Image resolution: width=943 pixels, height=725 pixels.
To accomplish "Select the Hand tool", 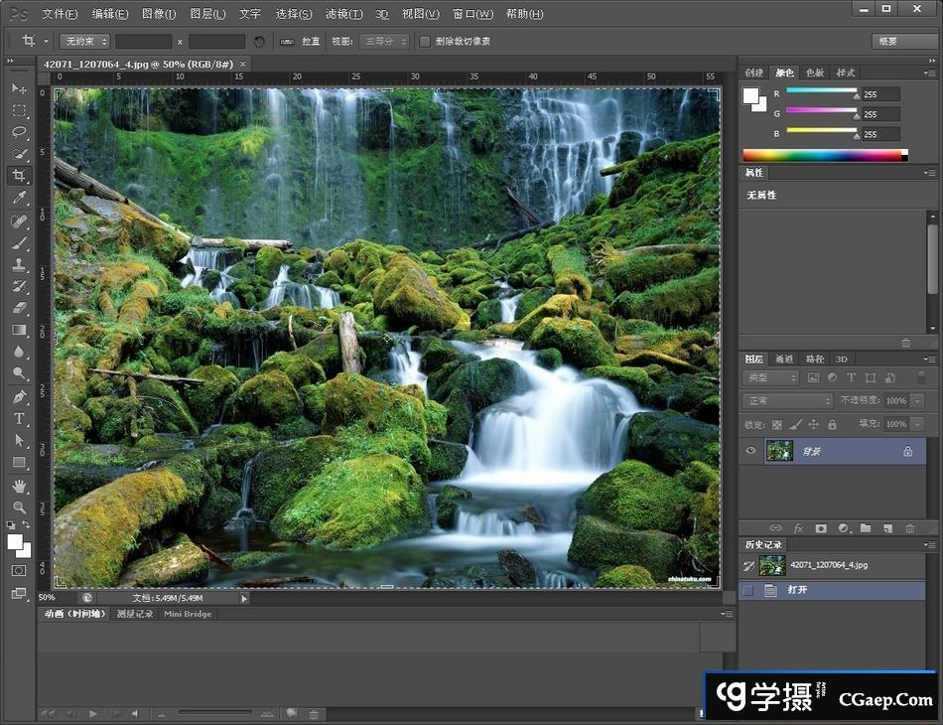I will [20, 486].
